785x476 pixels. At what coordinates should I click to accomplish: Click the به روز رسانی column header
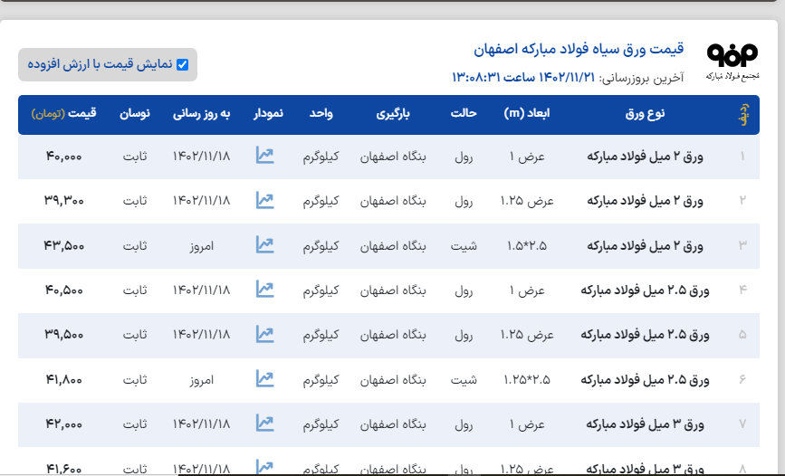[201, 114]
